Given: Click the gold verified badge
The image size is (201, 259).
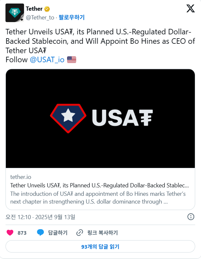Looking at the screenshot, I should 47,9.
